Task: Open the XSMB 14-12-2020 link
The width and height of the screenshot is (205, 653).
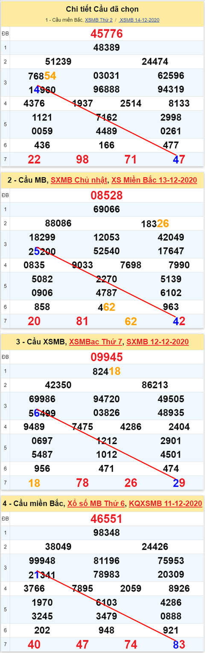Action: point(139,20)
